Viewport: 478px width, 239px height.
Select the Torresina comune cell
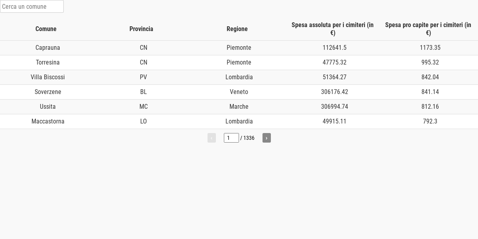[48, 63]
